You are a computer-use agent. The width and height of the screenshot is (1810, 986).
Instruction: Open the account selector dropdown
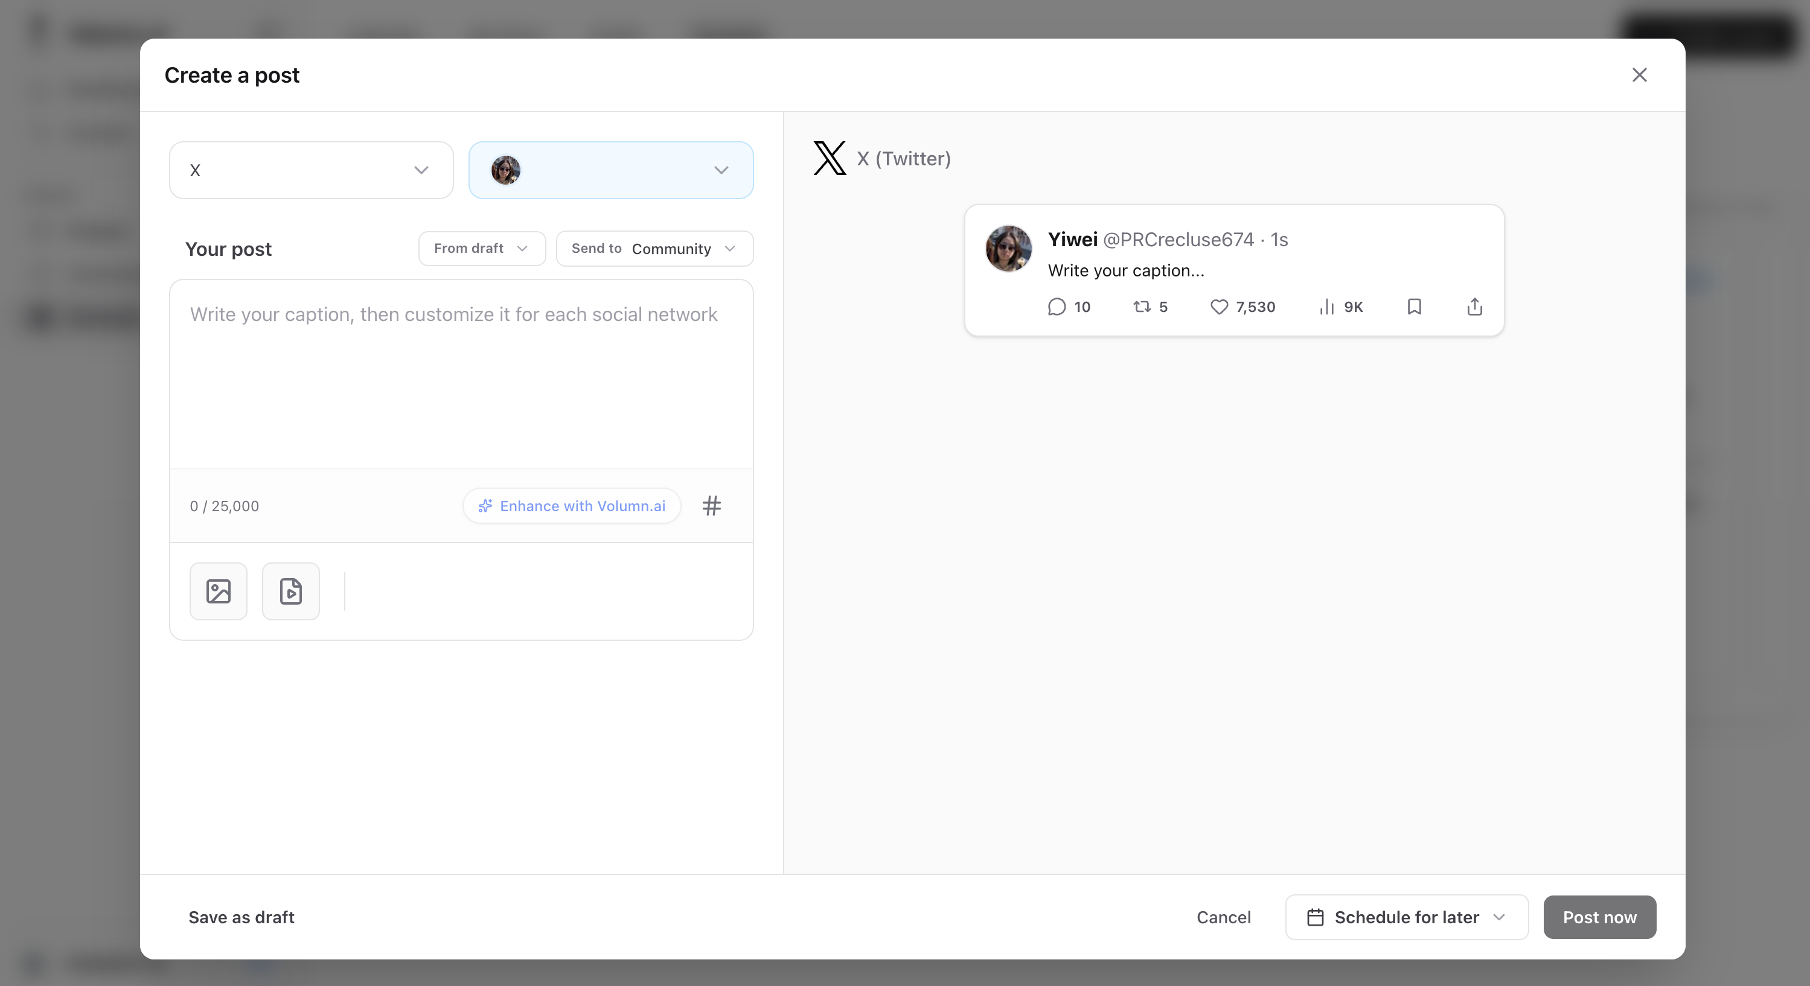[x=610, y=170]
